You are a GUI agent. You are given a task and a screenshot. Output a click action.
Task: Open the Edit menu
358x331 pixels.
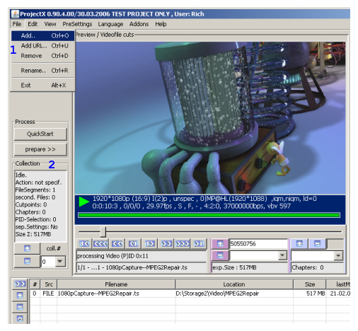tap(33, 24)
